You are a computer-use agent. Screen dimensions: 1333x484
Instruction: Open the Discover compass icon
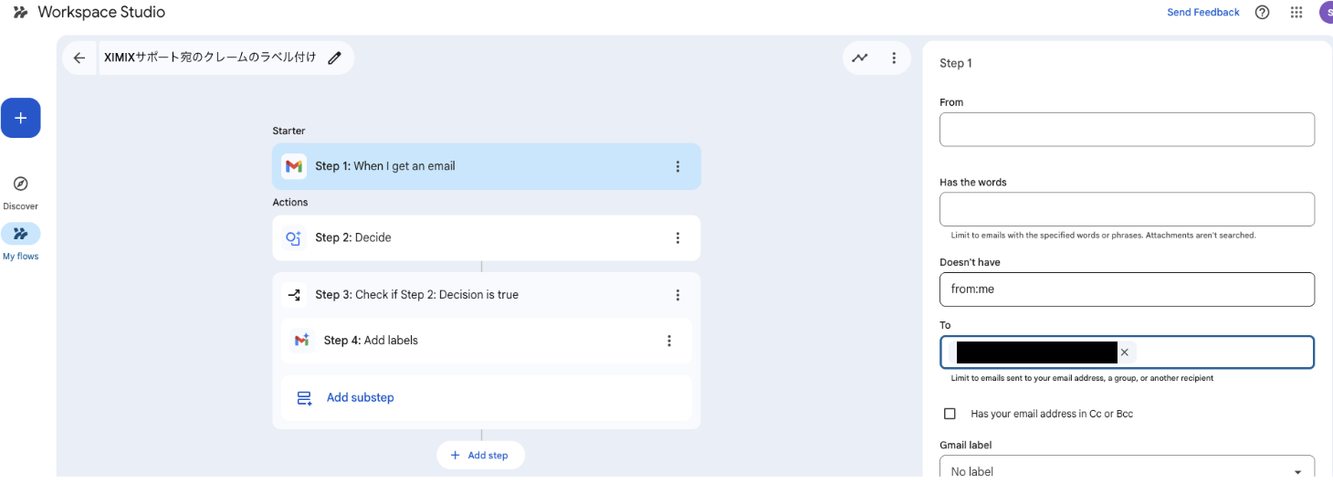tap(20, 184)
